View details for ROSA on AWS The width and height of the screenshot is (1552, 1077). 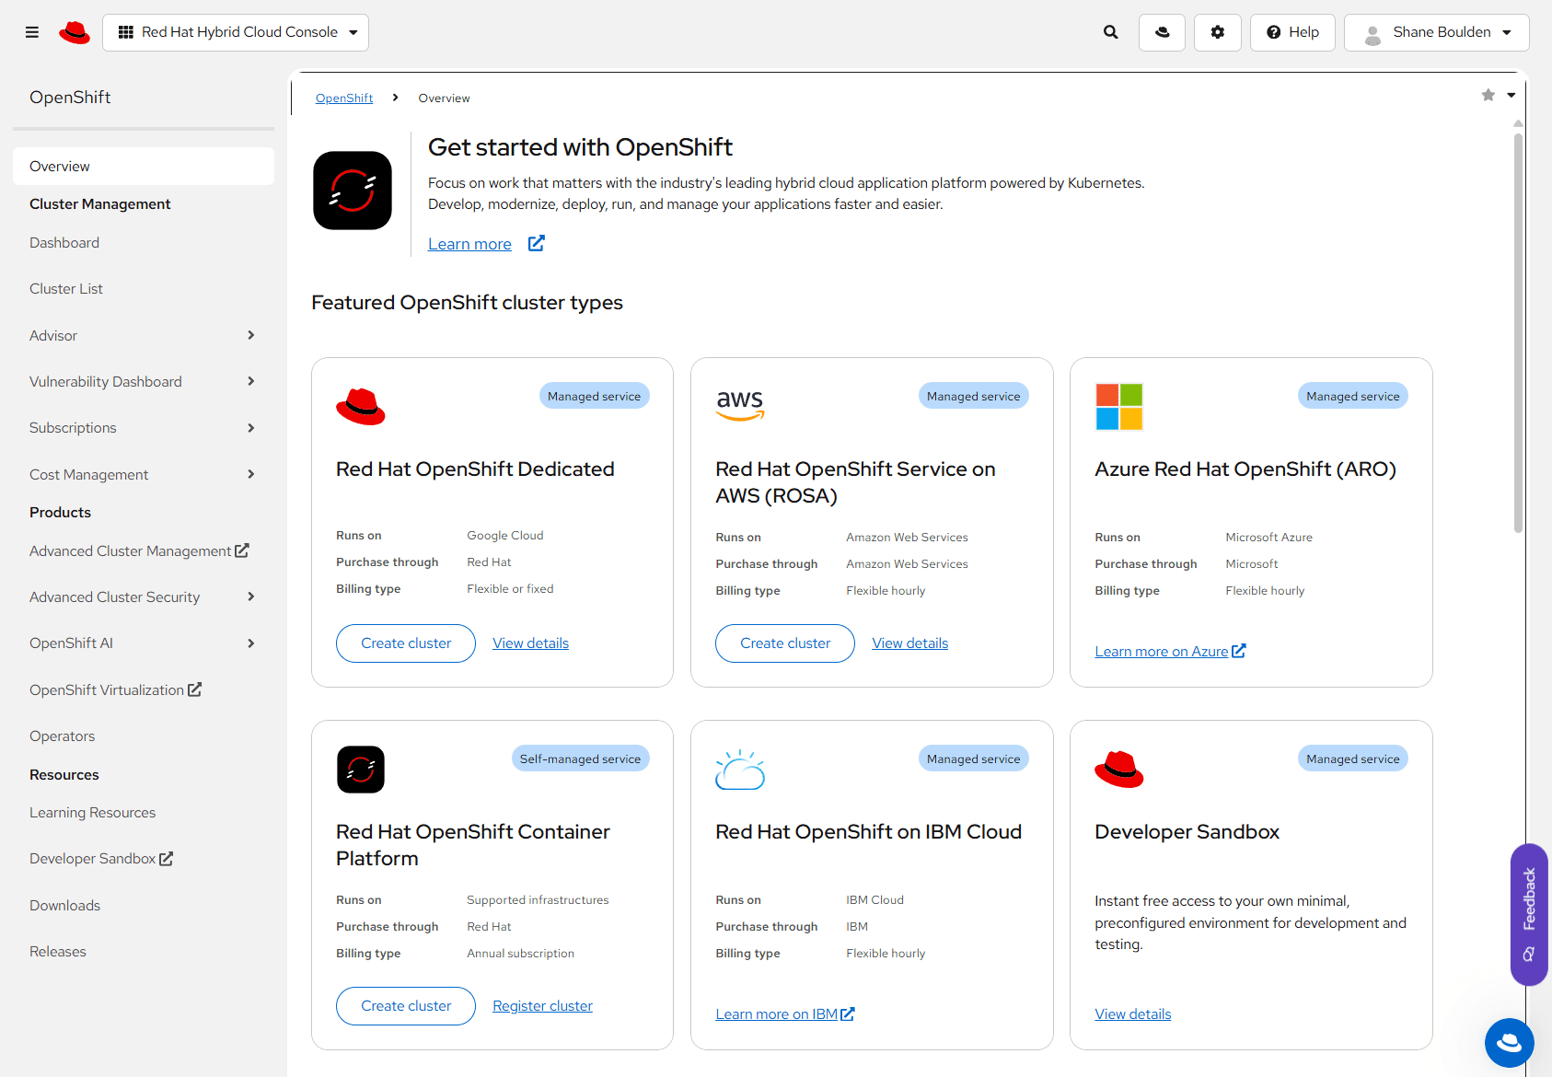(x=909, y=643)
